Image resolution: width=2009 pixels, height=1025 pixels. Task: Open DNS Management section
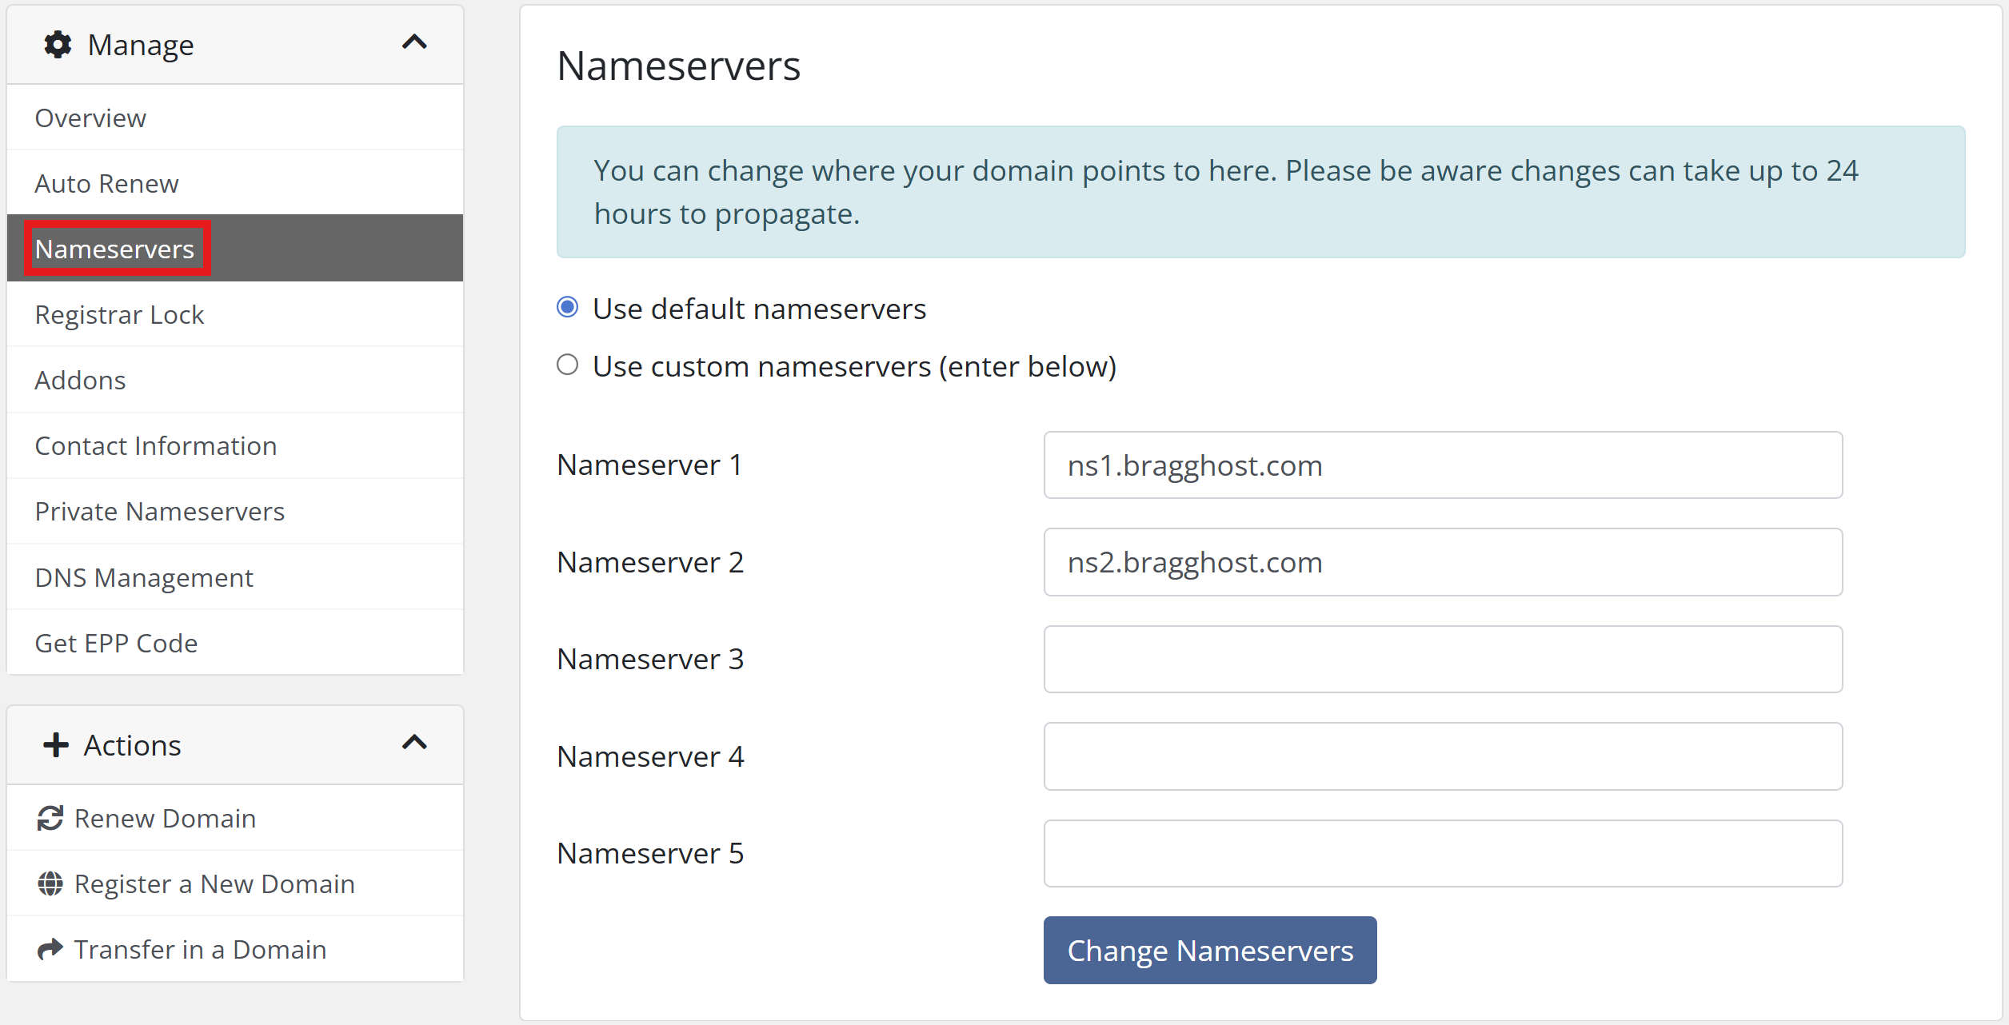click(144, 577)
